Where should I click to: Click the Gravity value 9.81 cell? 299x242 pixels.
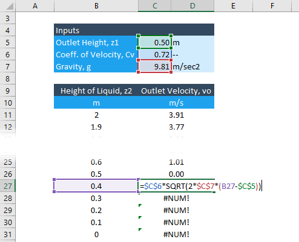[x=154, y=66]
